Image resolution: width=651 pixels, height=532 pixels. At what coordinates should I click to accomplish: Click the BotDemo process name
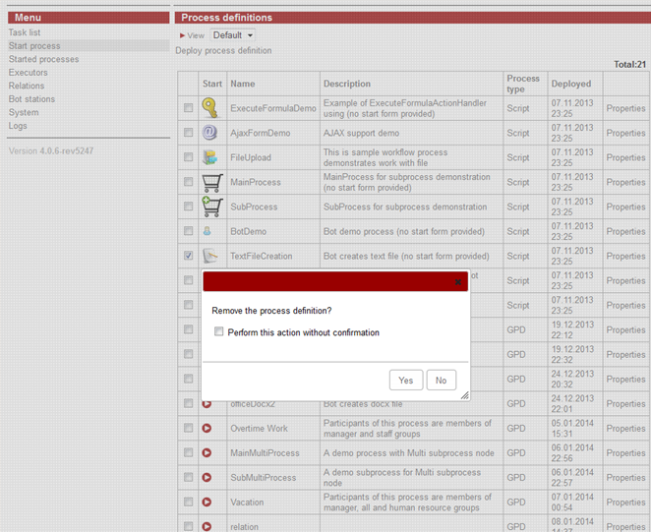(249, 231)
